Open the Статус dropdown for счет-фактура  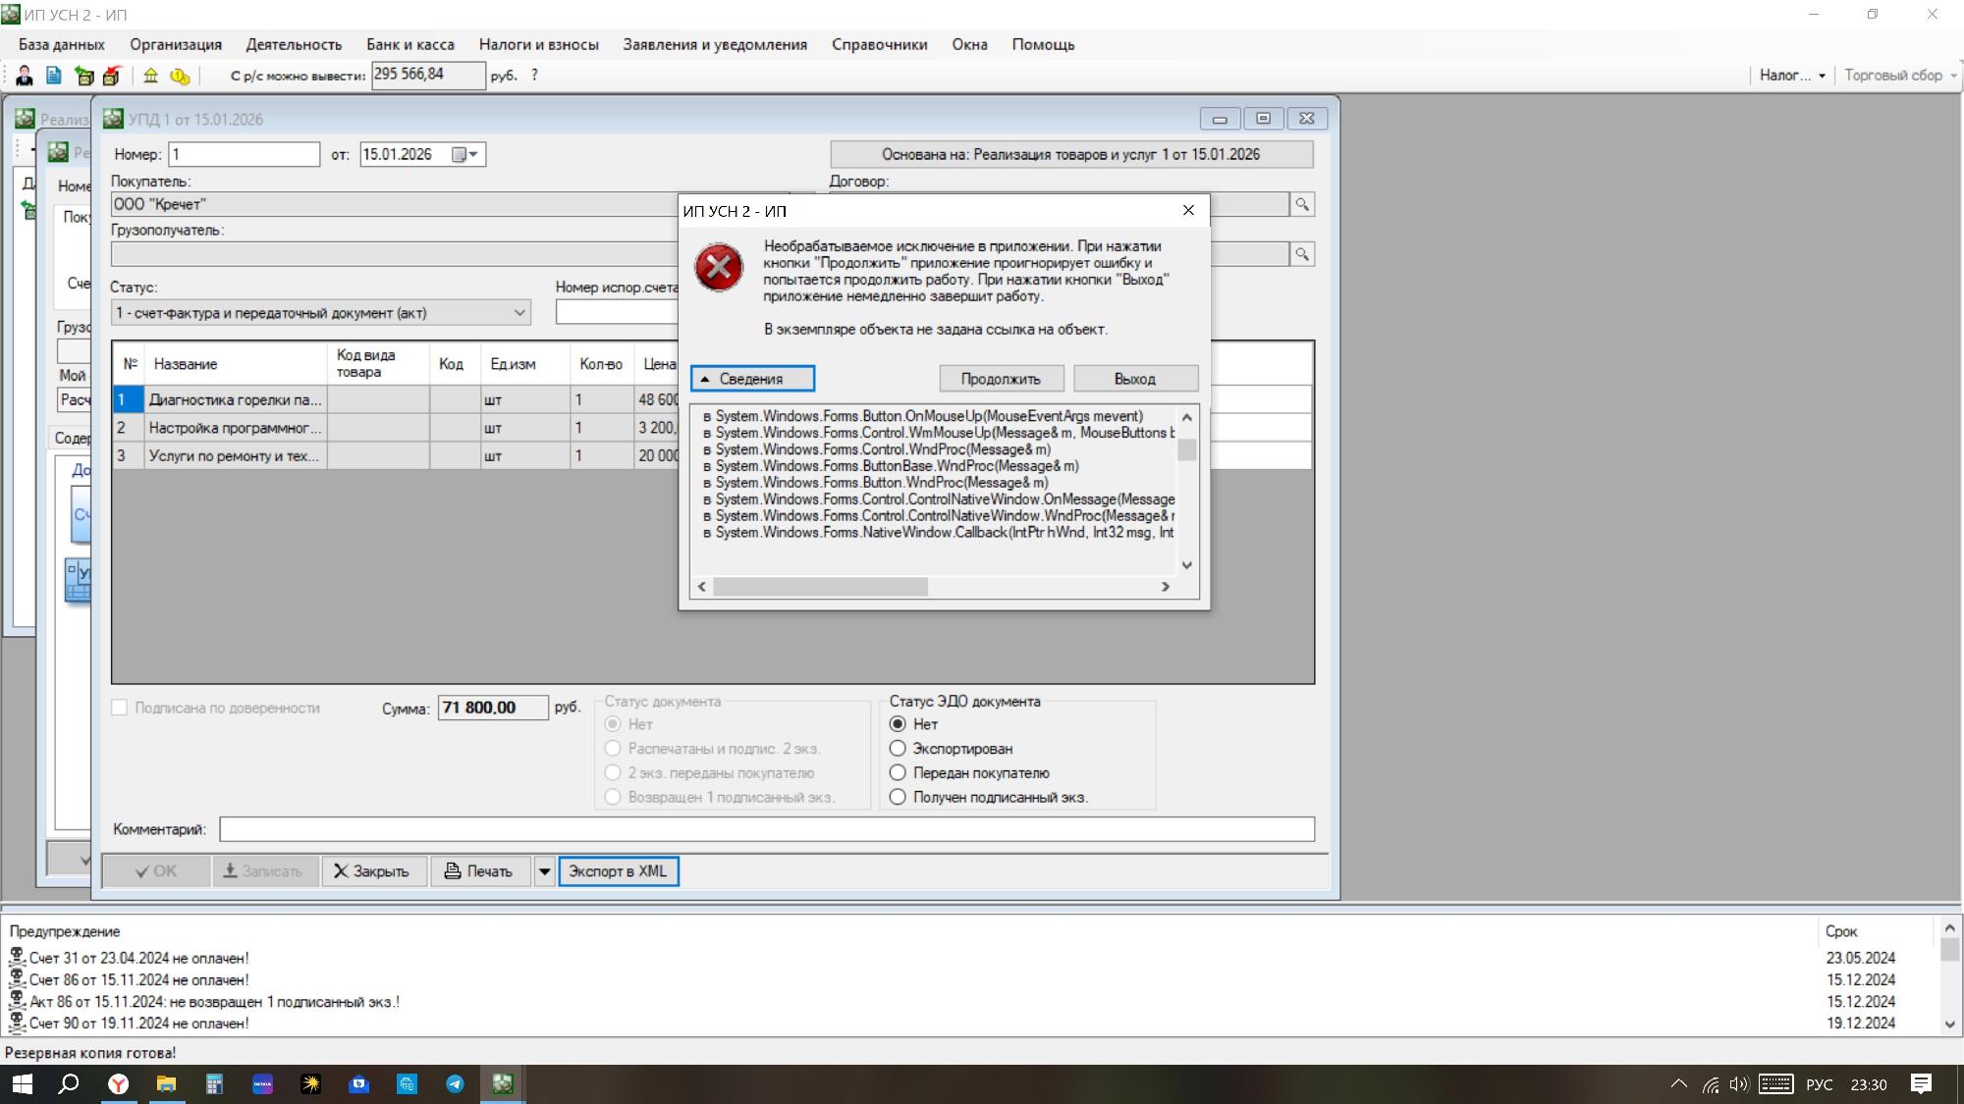tap(519, 313)
